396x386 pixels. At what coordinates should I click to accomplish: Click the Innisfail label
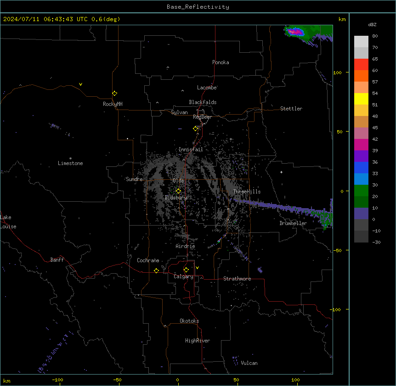[x=191, y=149]
